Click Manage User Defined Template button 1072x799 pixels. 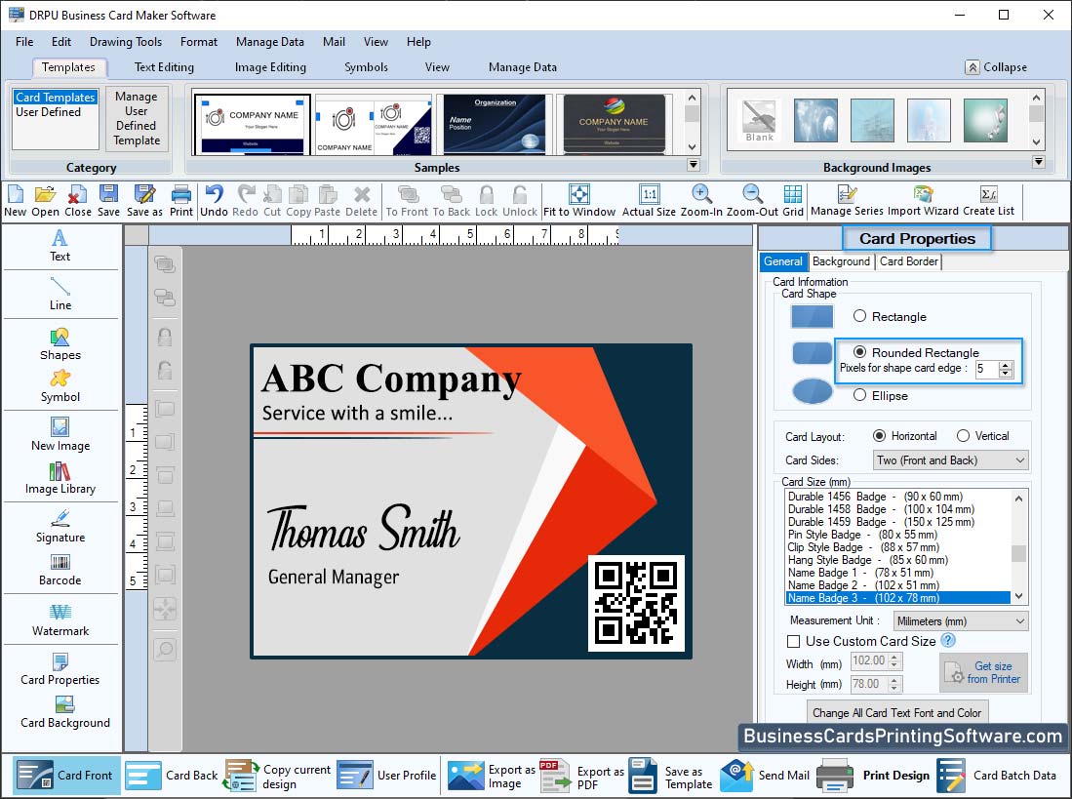pos(137,118)
